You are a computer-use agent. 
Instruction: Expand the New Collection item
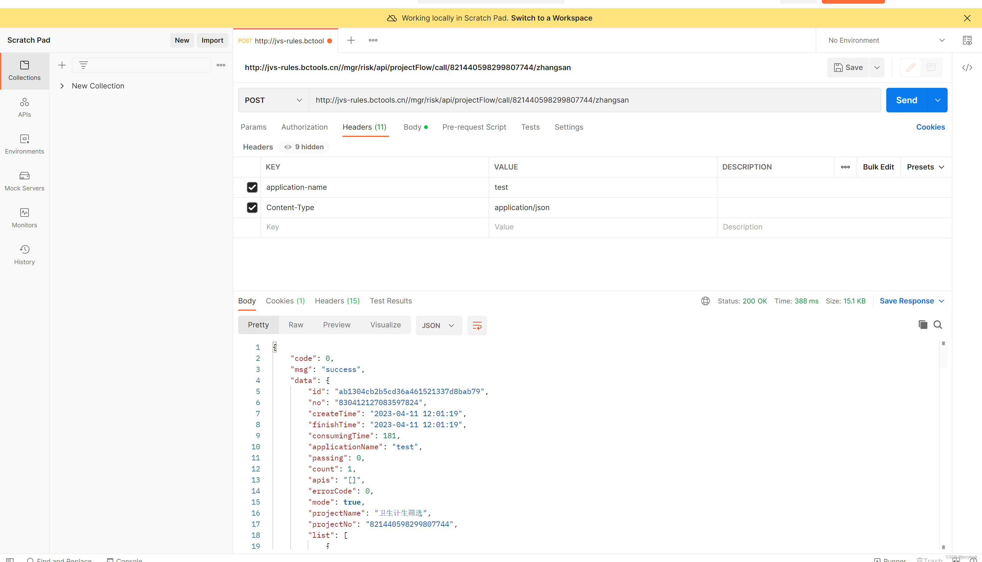62,86
